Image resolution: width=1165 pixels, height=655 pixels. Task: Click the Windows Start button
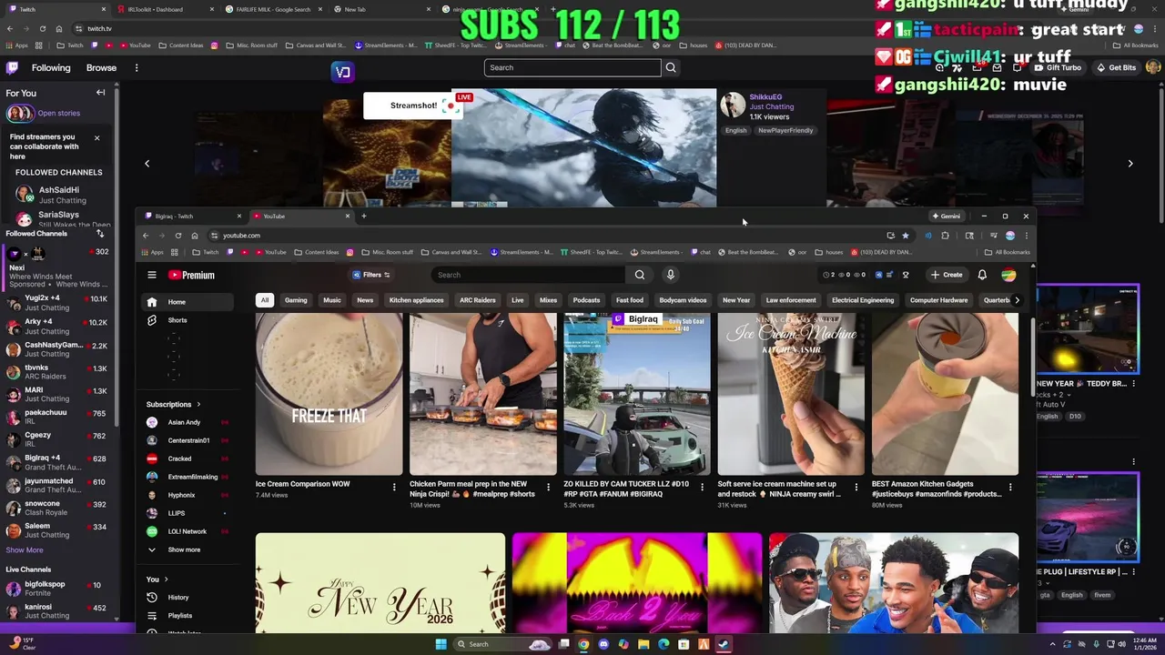click(441, 644)
